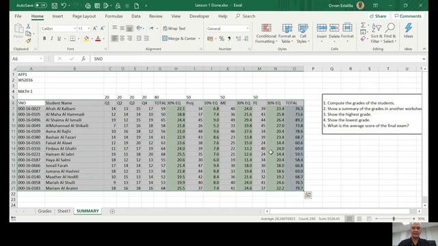Screen dimensions: 438x246
Task: Apply the Font Color red A
Action: [98, 38]
